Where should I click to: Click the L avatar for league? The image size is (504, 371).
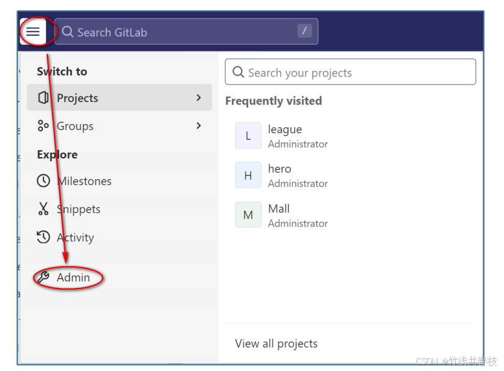point(248,136)
